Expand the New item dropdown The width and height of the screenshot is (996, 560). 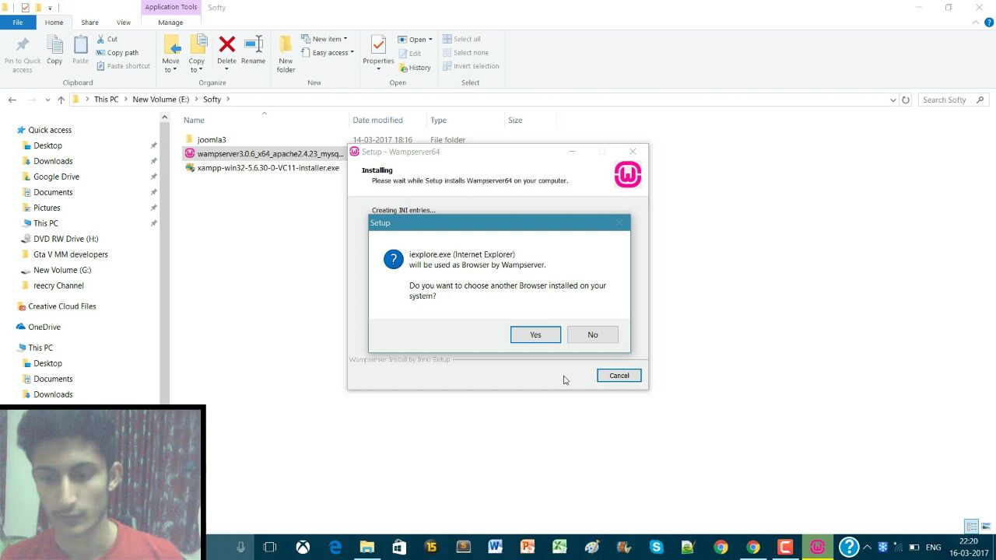click(324, 39)
